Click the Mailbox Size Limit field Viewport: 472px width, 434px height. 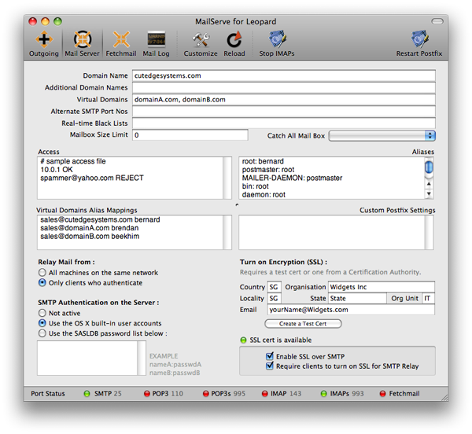[x=189, y=135]
